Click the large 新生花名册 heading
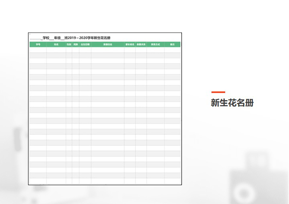This screenshot has width=289, height=204. pyautogui.click(x=232, y=103)
